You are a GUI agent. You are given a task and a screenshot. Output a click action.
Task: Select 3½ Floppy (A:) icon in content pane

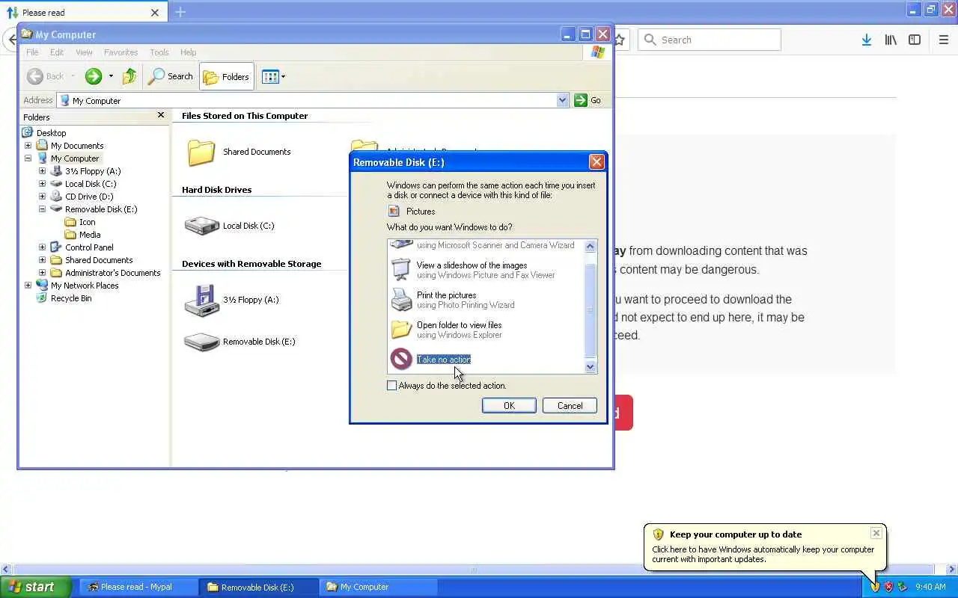click(201, 300)
